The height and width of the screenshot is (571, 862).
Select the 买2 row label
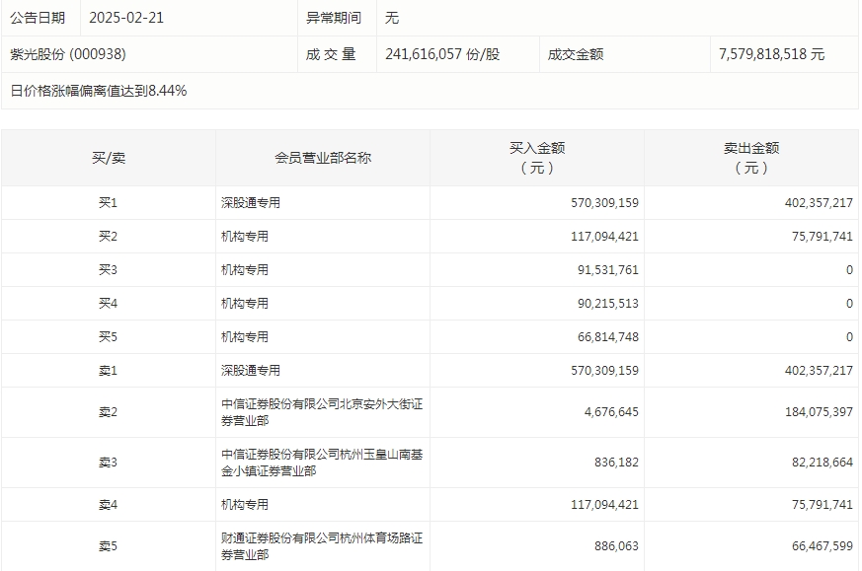pyautogui.click(x=109, y=236)
